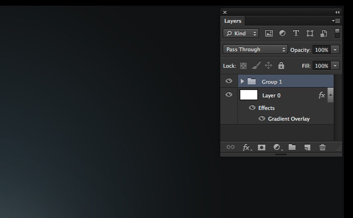The image size is (353, 218).
Task: Create a new group folder
Action: (292, 147)
